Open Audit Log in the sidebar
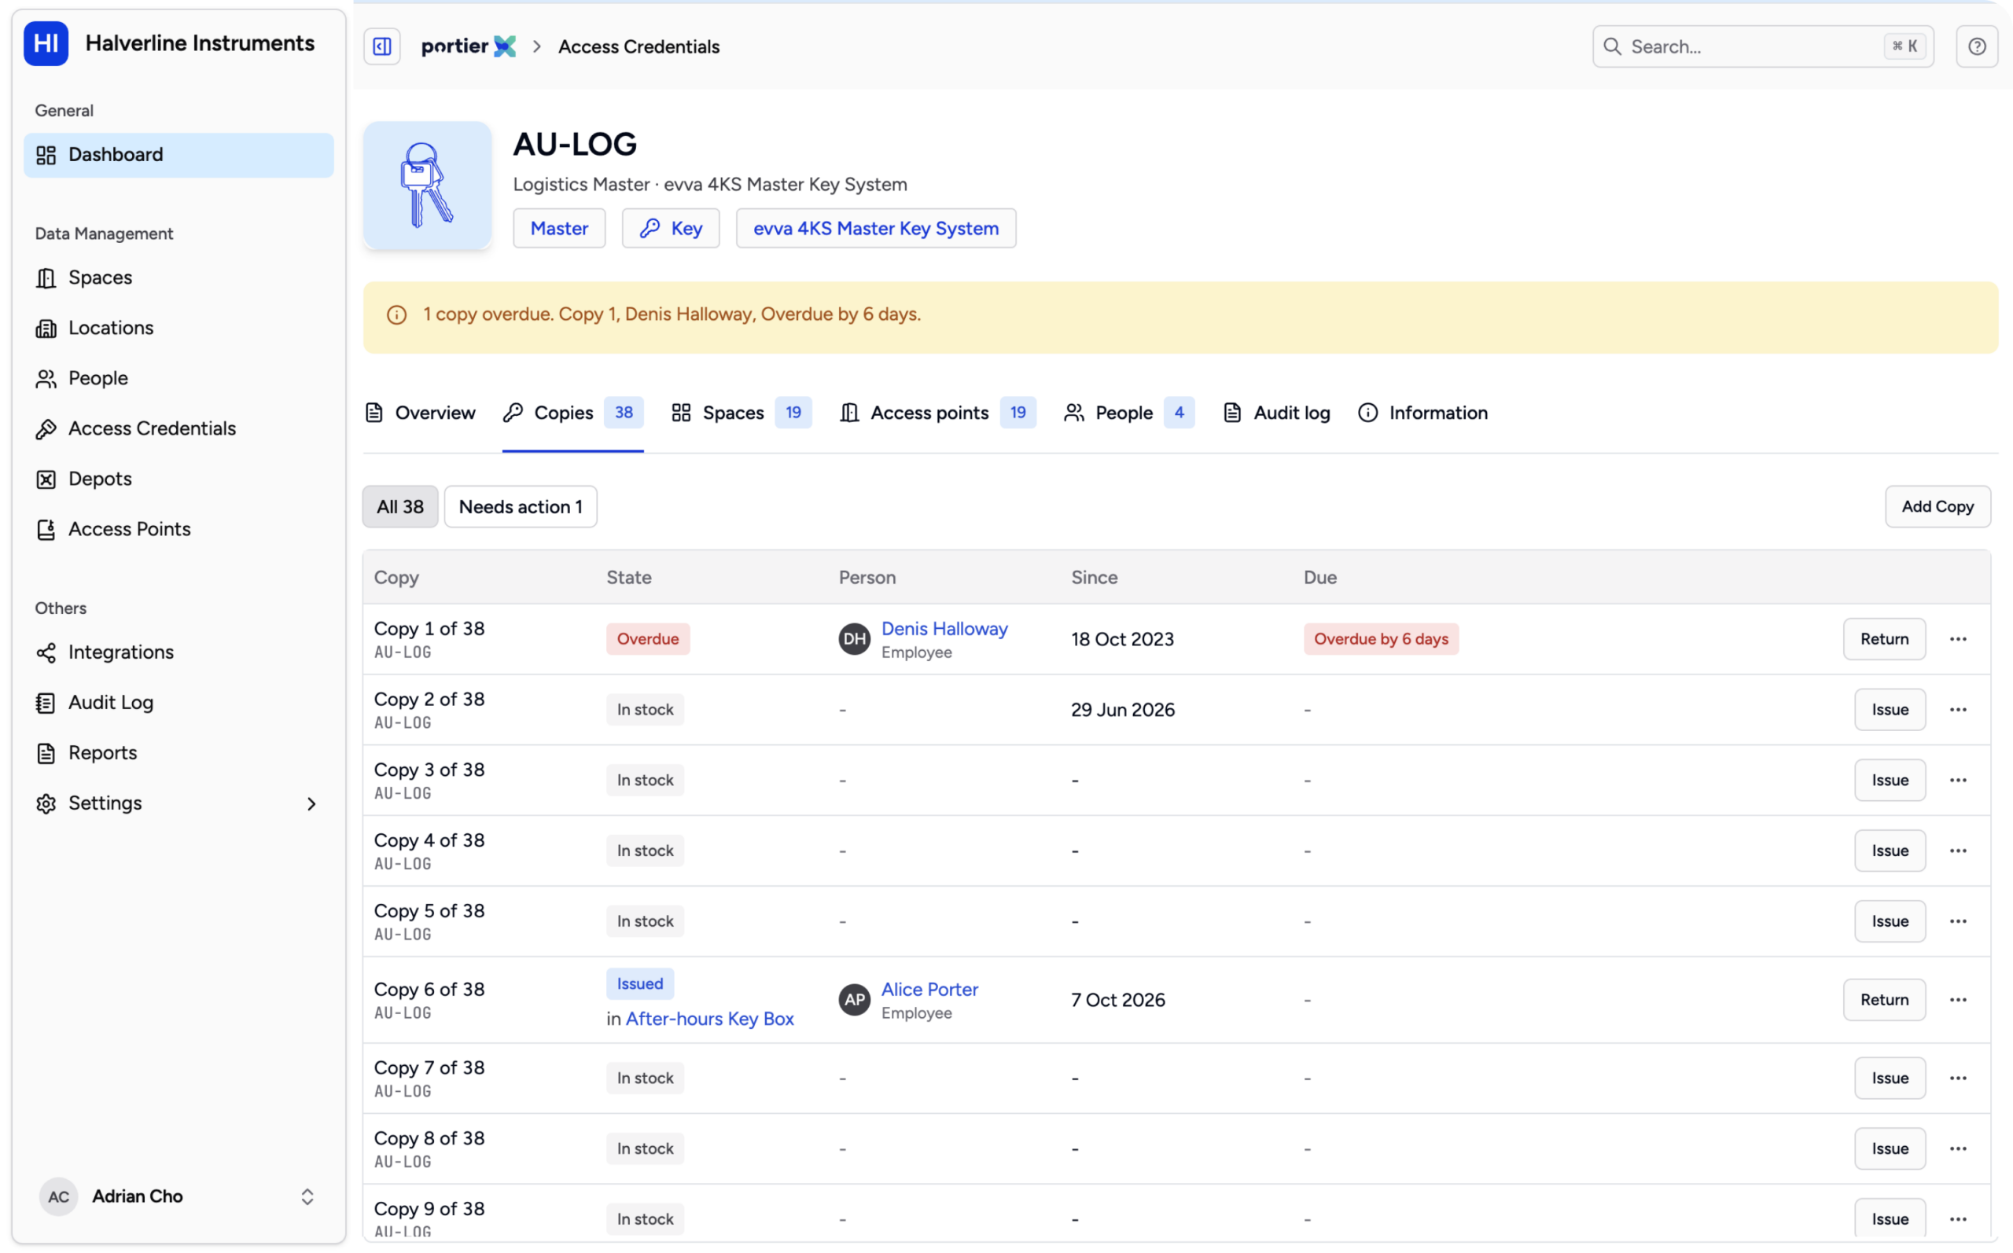The height and width of the screenshot is (1253, 2013). pos(178,703)
